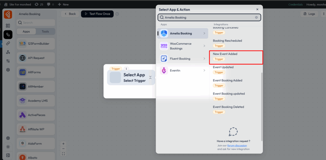Run Test Flow Once
This screenshot has height=160, width=326.
click(97, 14)
